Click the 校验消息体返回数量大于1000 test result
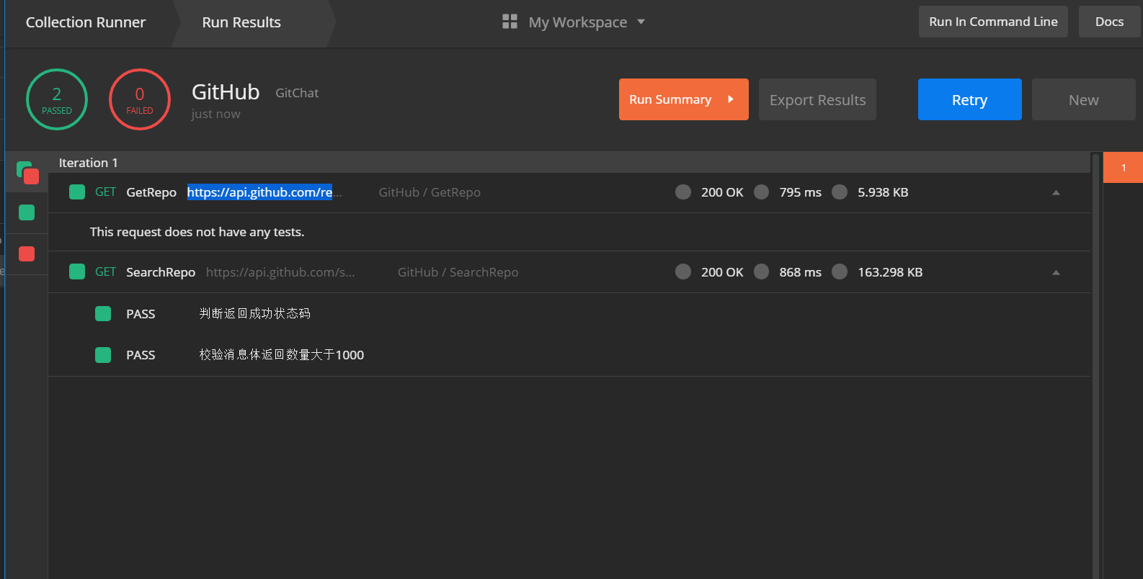This screenshot has width=1143, height=579. point(282,354)
